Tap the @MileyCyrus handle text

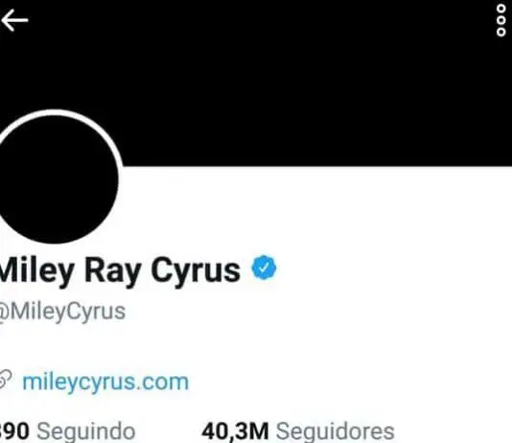(62, 312)
